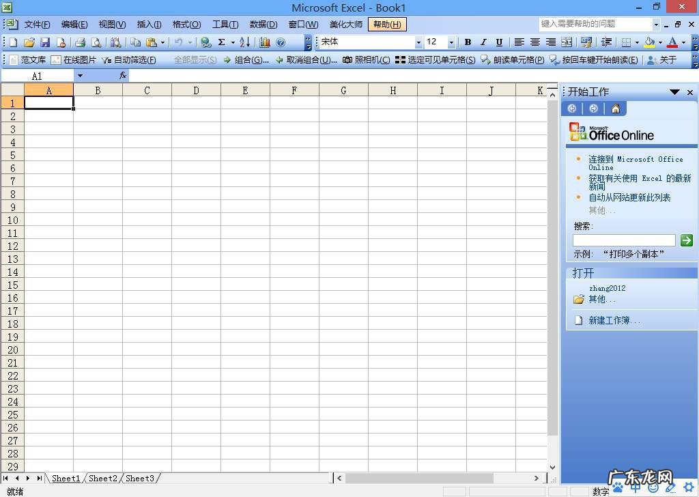Viewport: 699px width, 497px height.
Task: Click the Save floppy disk icon
Action: tap(45, 42)
